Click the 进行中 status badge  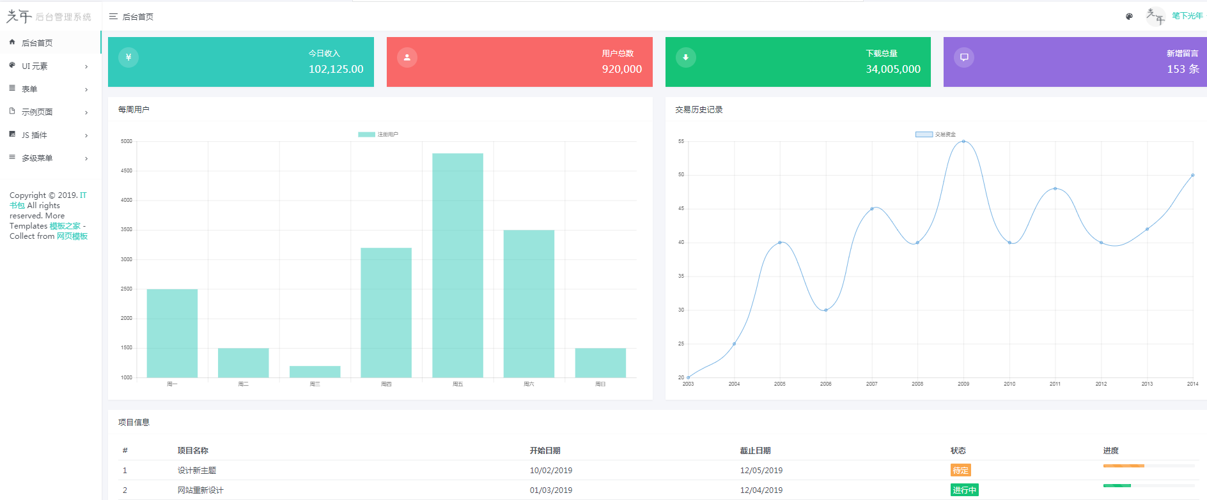[964, 490]
